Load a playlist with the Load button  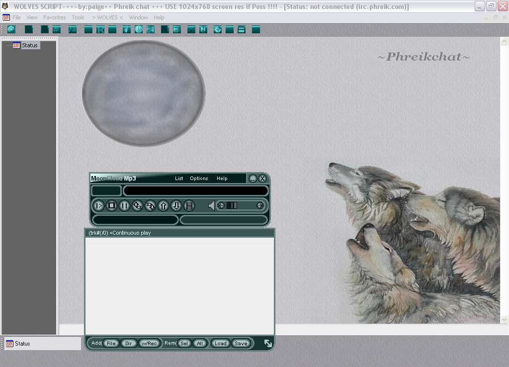220,343
